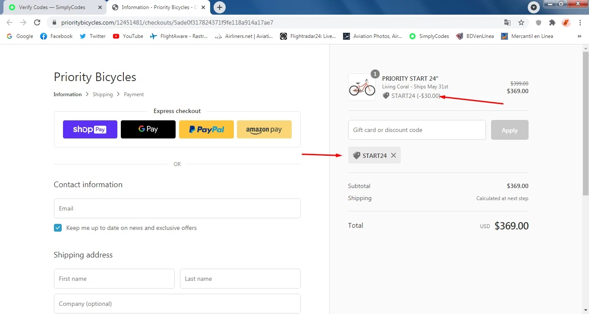
Task: Open the SimplyCodes bookmark
Action: 429,36
